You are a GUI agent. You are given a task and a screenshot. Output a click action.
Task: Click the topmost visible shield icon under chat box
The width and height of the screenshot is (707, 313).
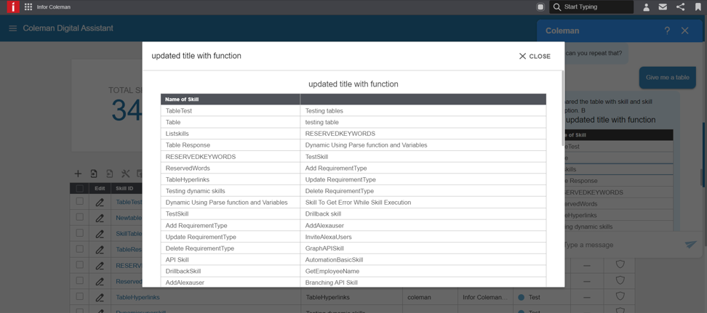620,264
